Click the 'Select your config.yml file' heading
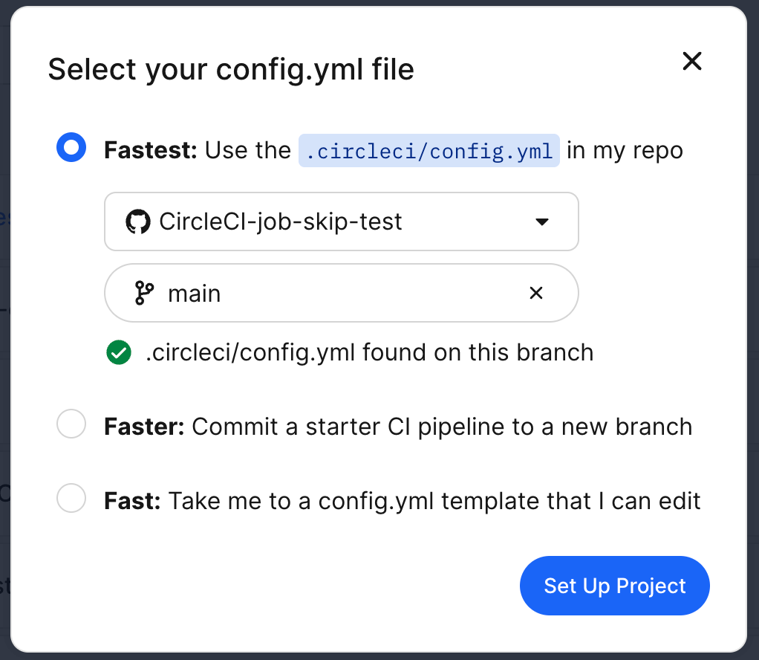Screen dimensions: 759x660 click(231, 69)
